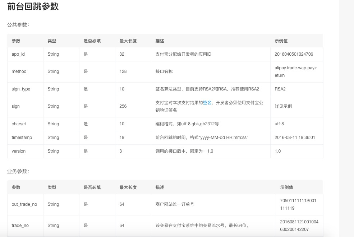
Task: Select the app_id parameter cell
Action: tap(17, 54)
